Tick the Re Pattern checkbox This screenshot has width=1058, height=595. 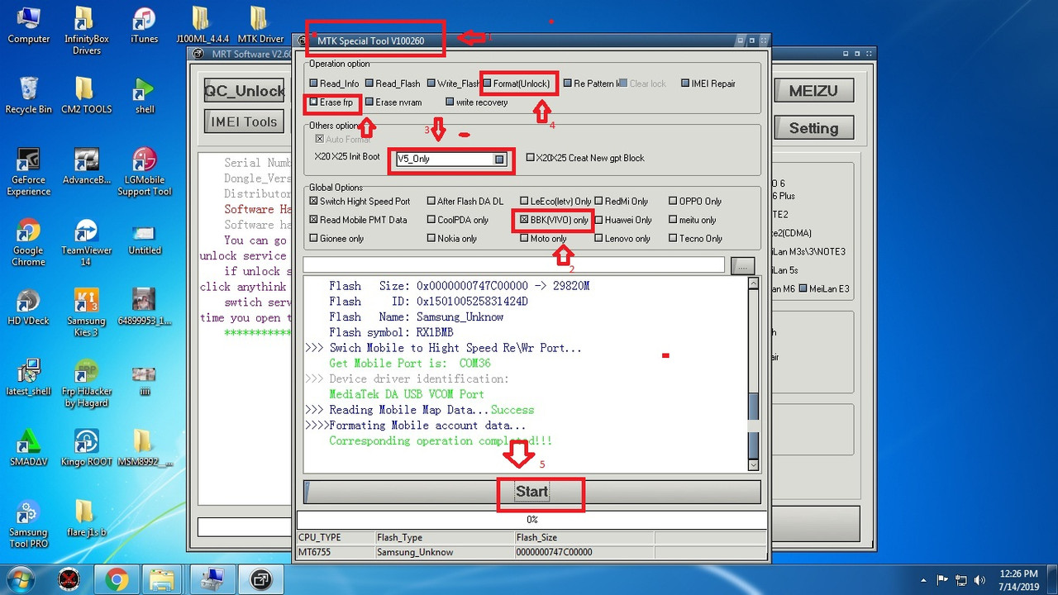(x=568, y=83)
